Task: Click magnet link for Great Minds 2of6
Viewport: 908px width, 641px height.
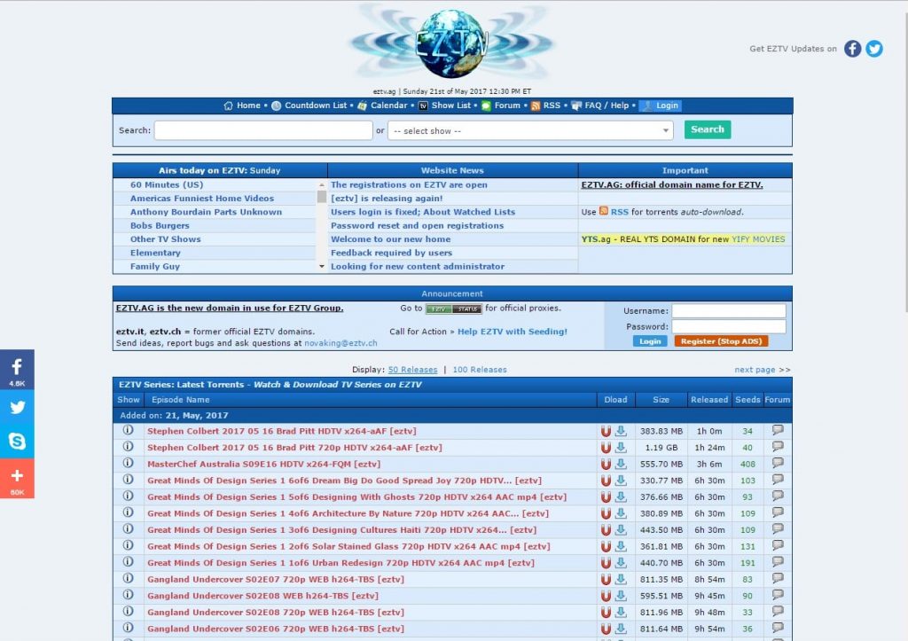Action: pos(606,547)
